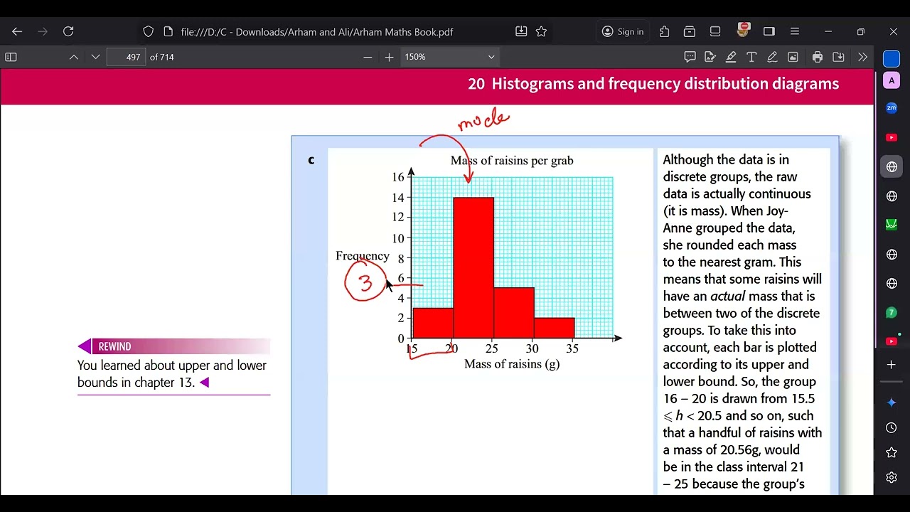Go to next PDF page arrow
This screenshot has height=512, width=910.
95,57
